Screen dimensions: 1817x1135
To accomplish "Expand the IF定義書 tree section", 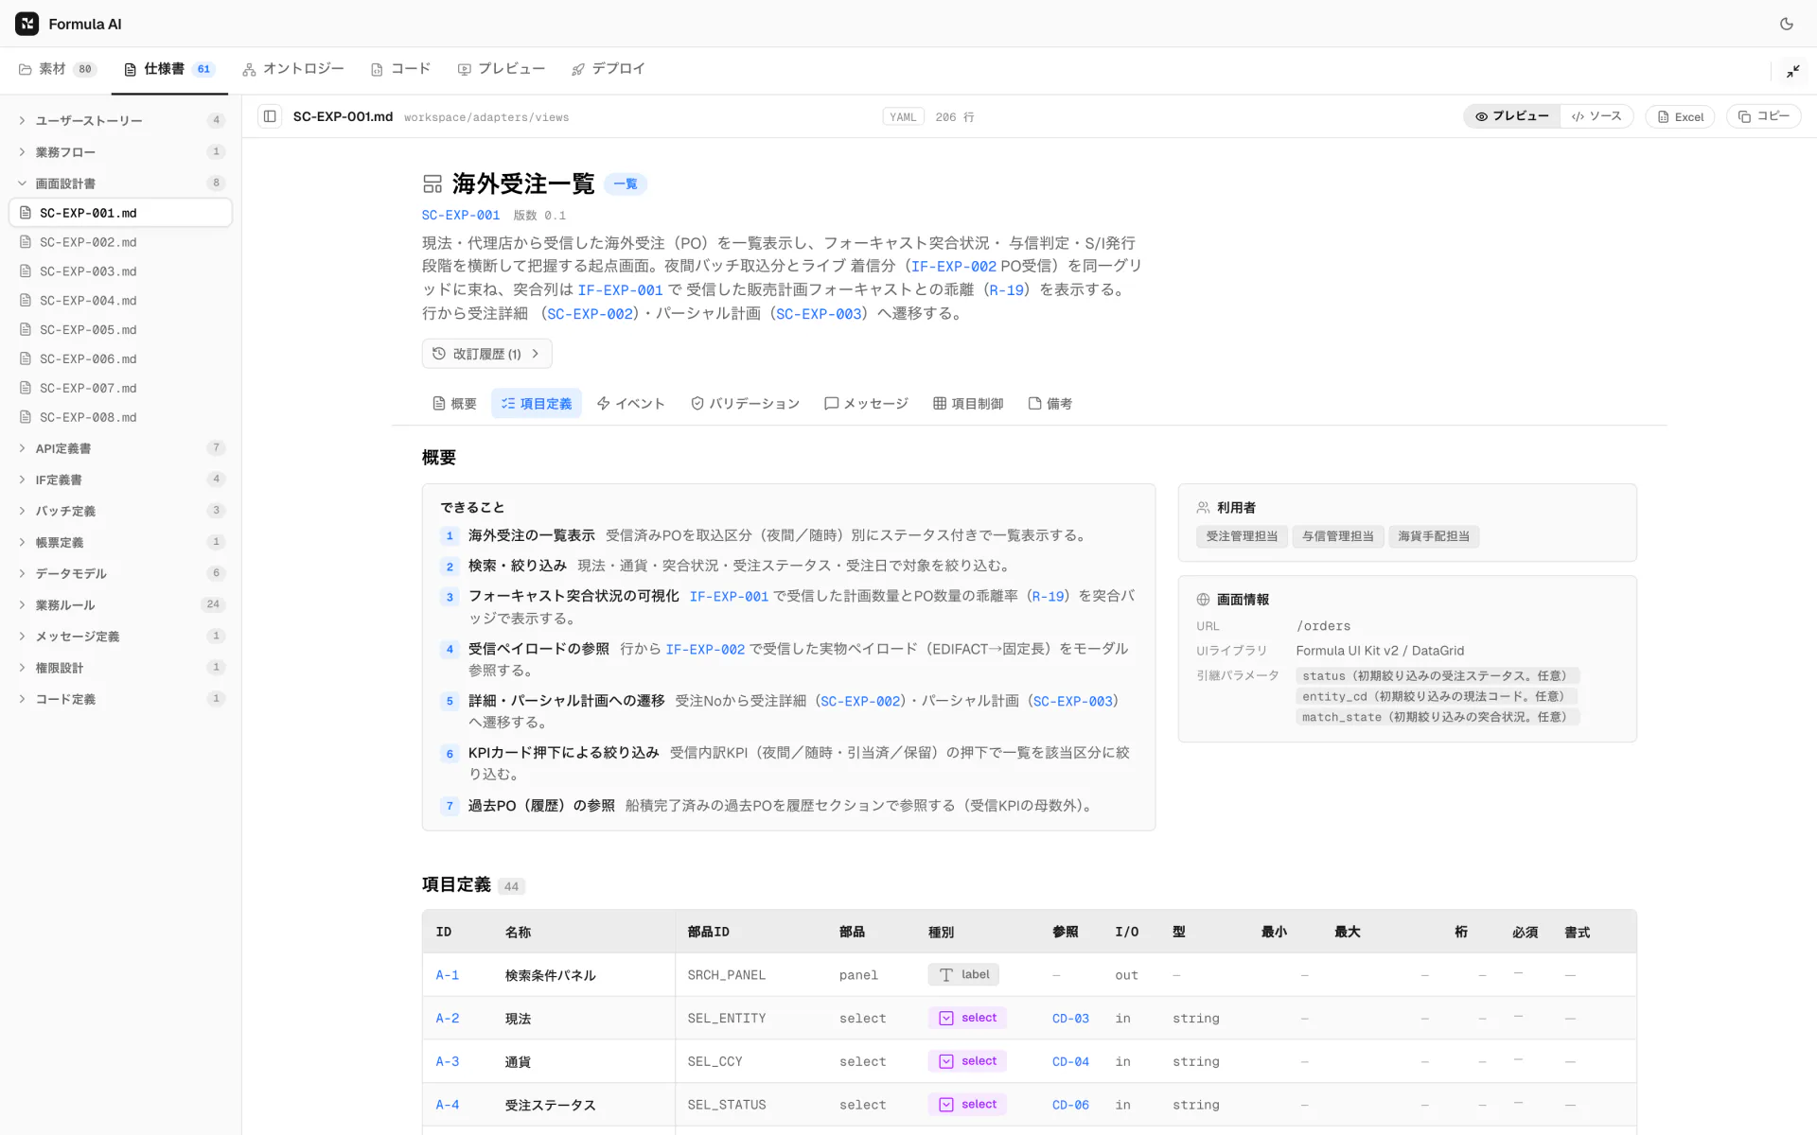I will point(121,480).
